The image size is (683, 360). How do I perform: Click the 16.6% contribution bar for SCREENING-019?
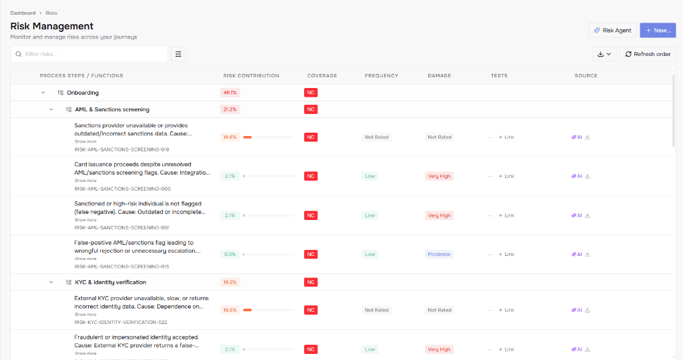point(268,137)
